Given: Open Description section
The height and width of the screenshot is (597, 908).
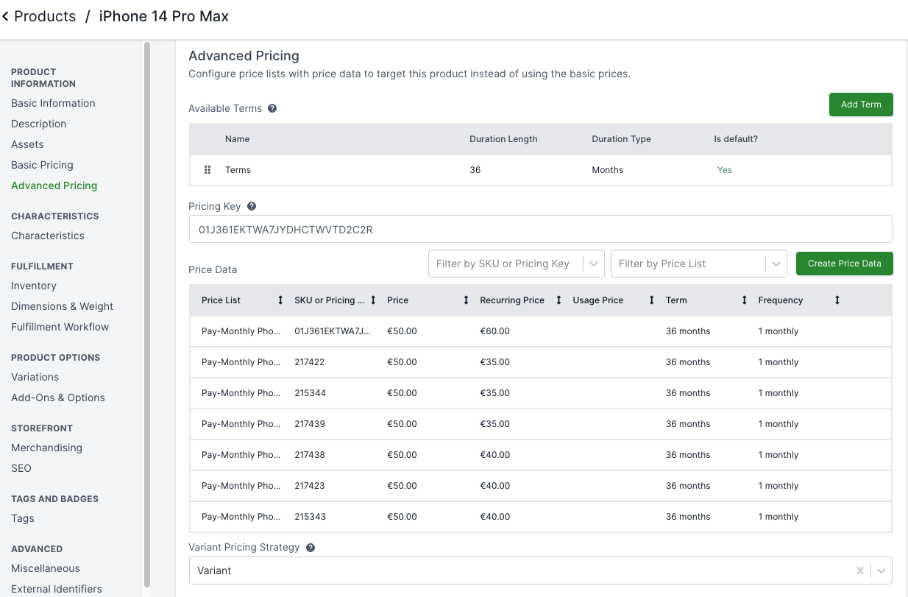Looking at the screenshot, I should (x=39, y=124).
